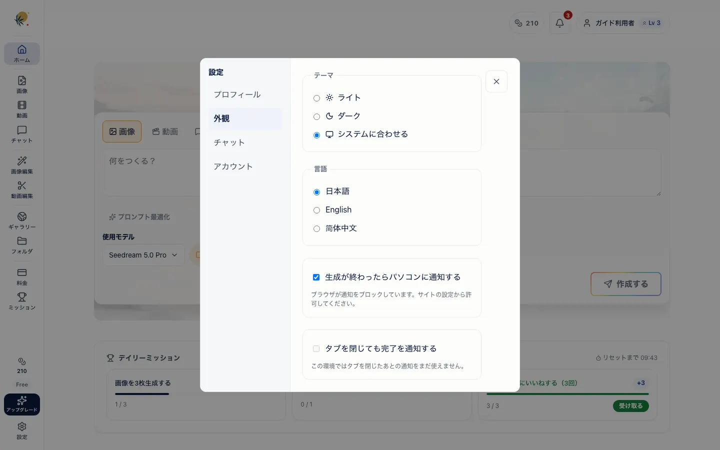Screen dimensions: 720x450
Task: Claim mission reward with 受け取る
Action: pos(631,406)
